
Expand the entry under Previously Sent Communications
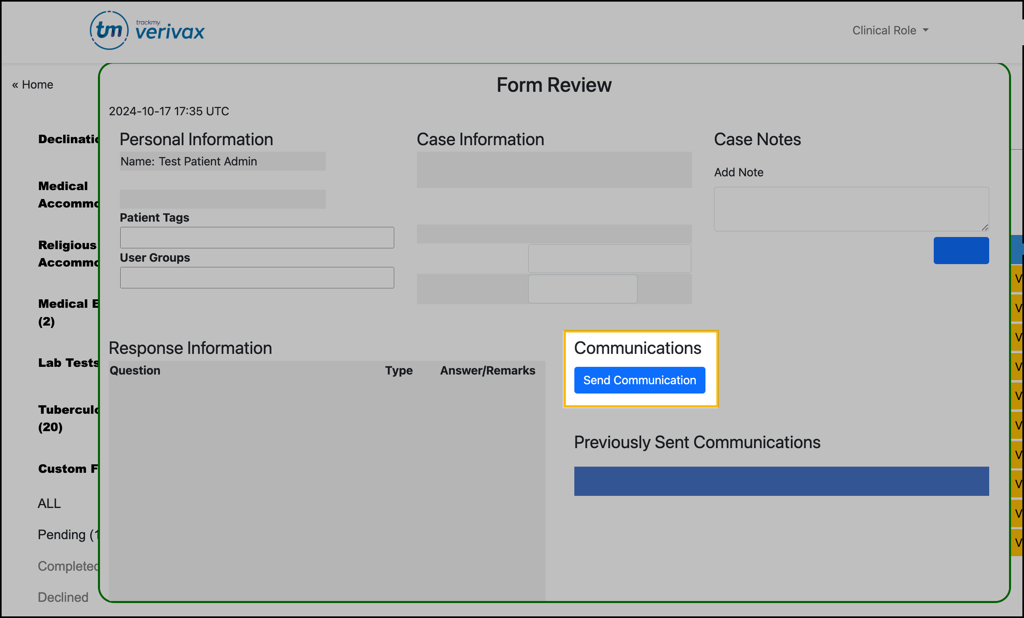781,481
